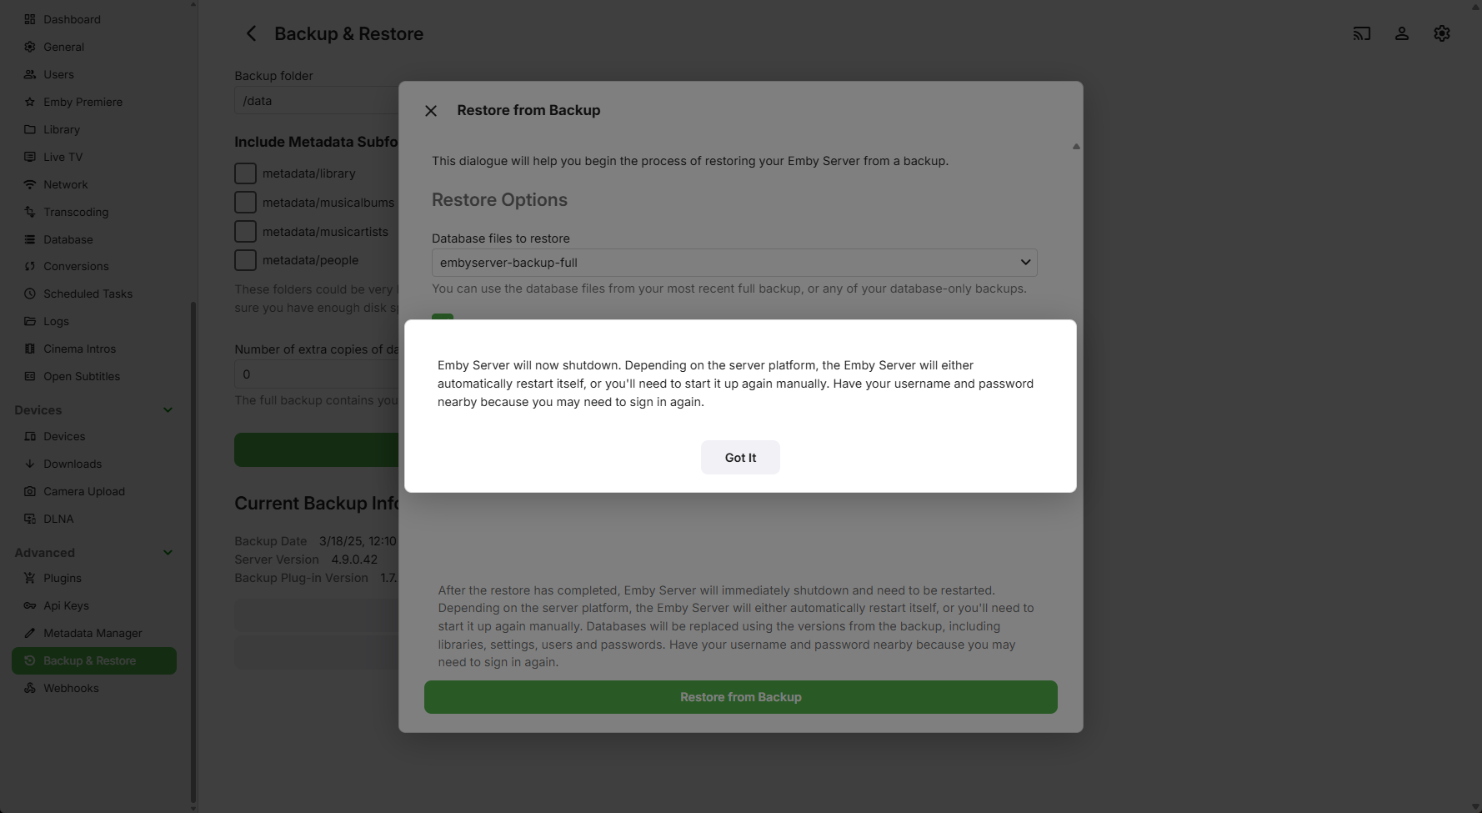The image size is (1482, 813).
Task: Click the Open Subtitles icon
Action: coord(30,376)
